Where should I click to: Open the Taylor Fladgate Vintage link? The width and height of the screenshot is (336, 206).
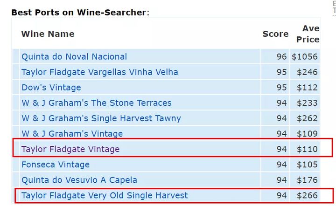pos(70,149)
